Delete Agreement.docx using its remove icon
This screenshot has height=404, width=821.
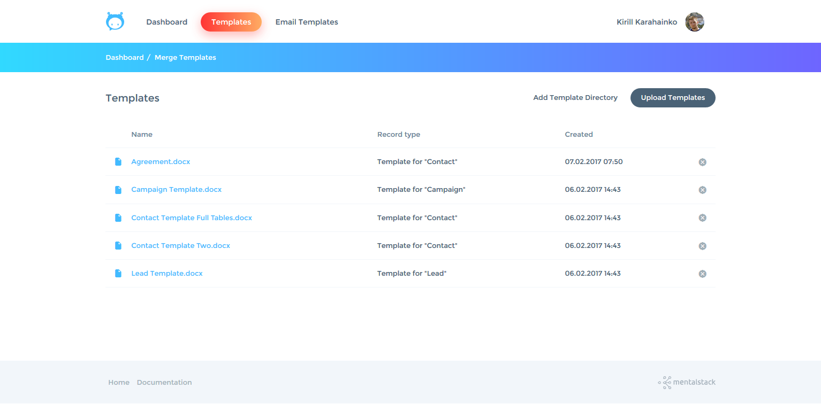click(x=702, y=162)
